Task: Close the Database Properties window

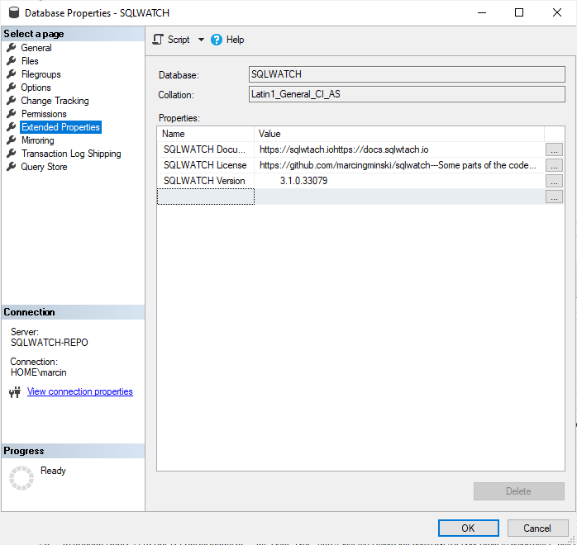Action: click(557, 12)
